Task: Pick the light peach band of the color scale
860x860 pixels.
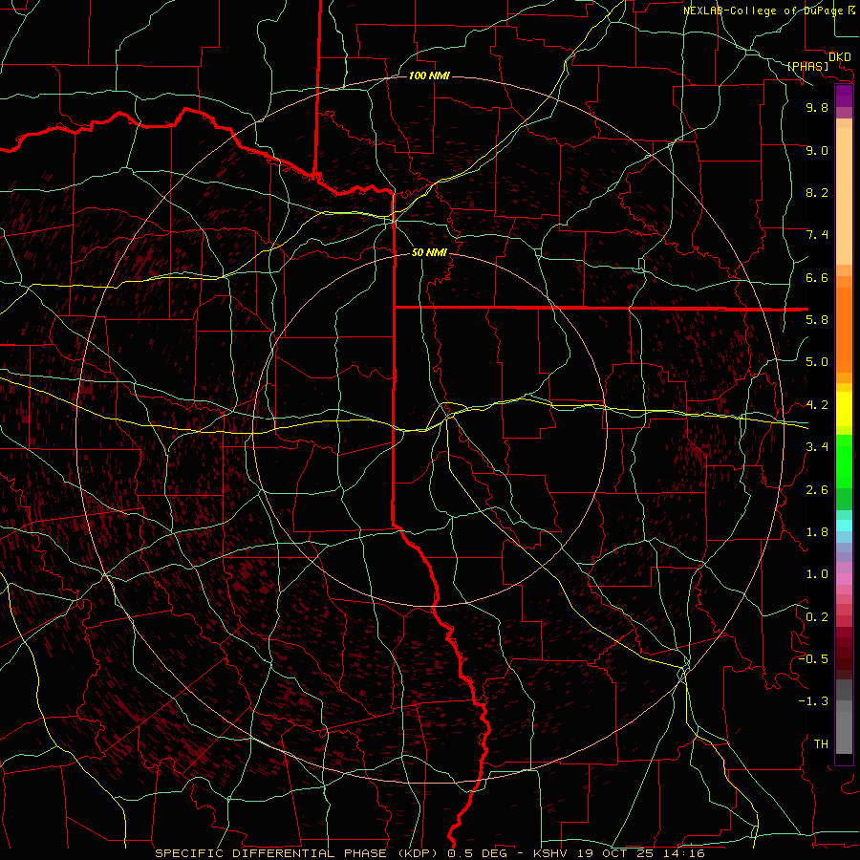Action: [844, 197]
